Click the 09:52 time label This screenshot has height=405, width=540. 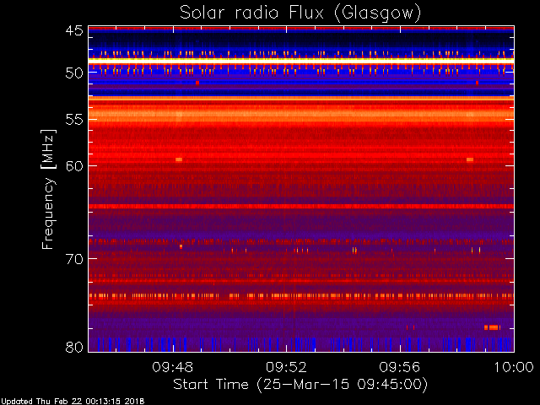point(286,367)
